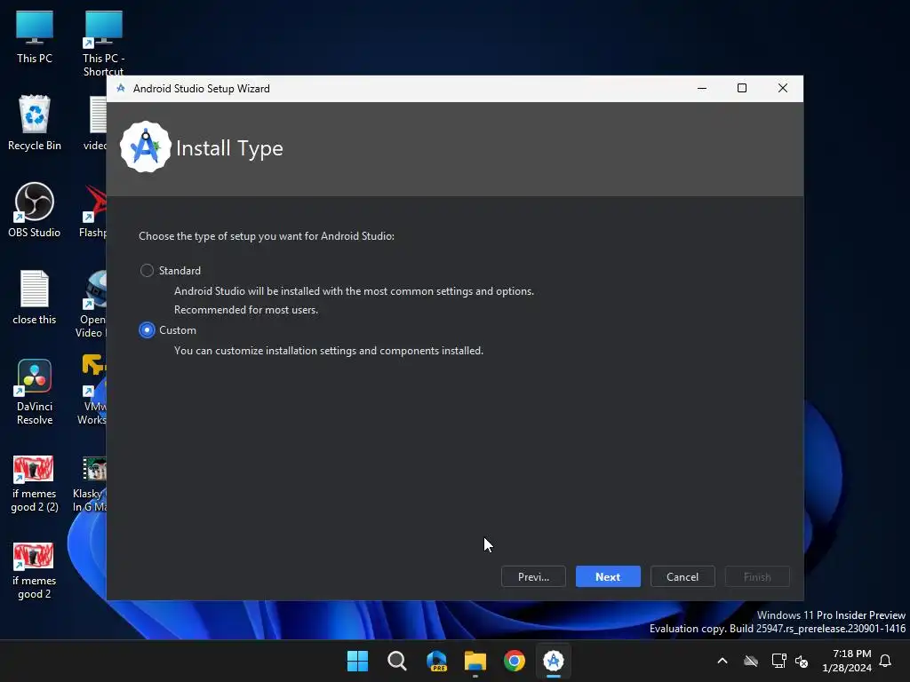This screenshot has height=682, width=910.
Task: Close the Setup Wizard window
Action: (x=782, y=88)
